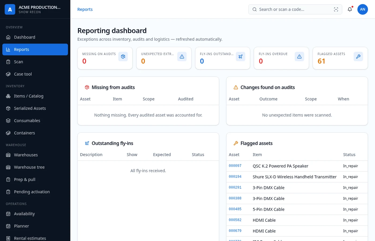This screenshot has width=375, height=241.
Task: Click the ACME PRODUCTION... workspace title
Action: (40, 7)
